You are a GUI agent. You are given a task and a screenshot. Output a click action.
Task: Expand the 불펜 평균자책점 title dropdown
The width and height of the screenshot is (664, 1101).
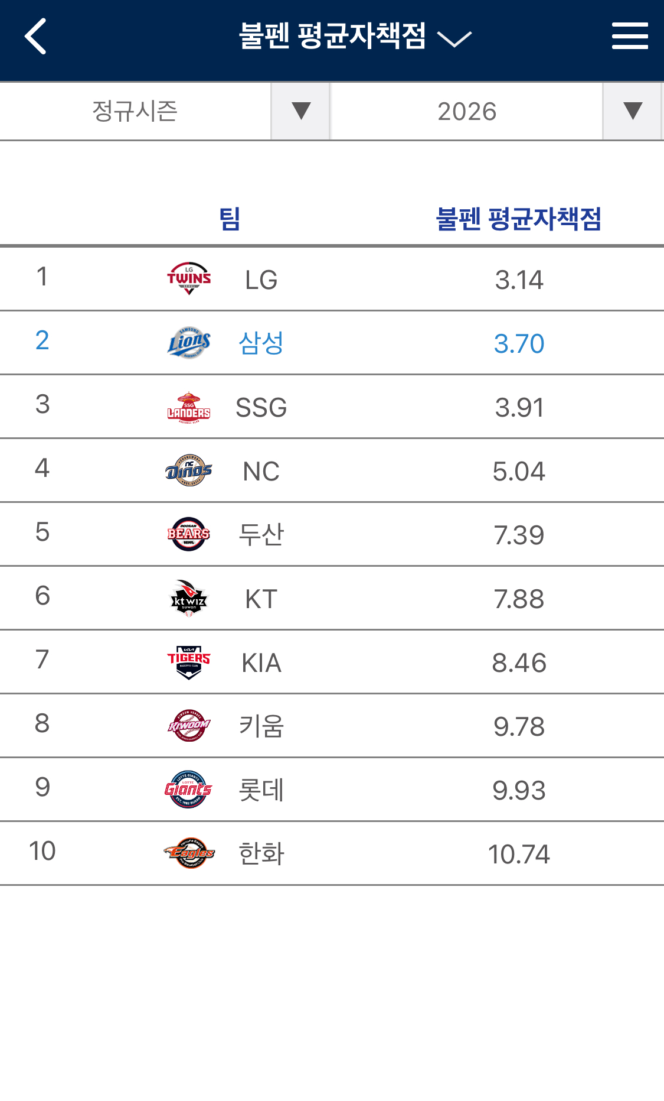(x=355, y=37)
